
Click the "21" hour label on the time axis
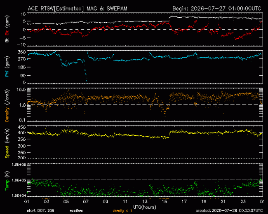(x=223, y=202)
